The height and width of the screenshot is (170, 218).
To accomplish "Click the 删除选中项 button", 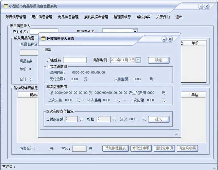I will coord(164,148).
